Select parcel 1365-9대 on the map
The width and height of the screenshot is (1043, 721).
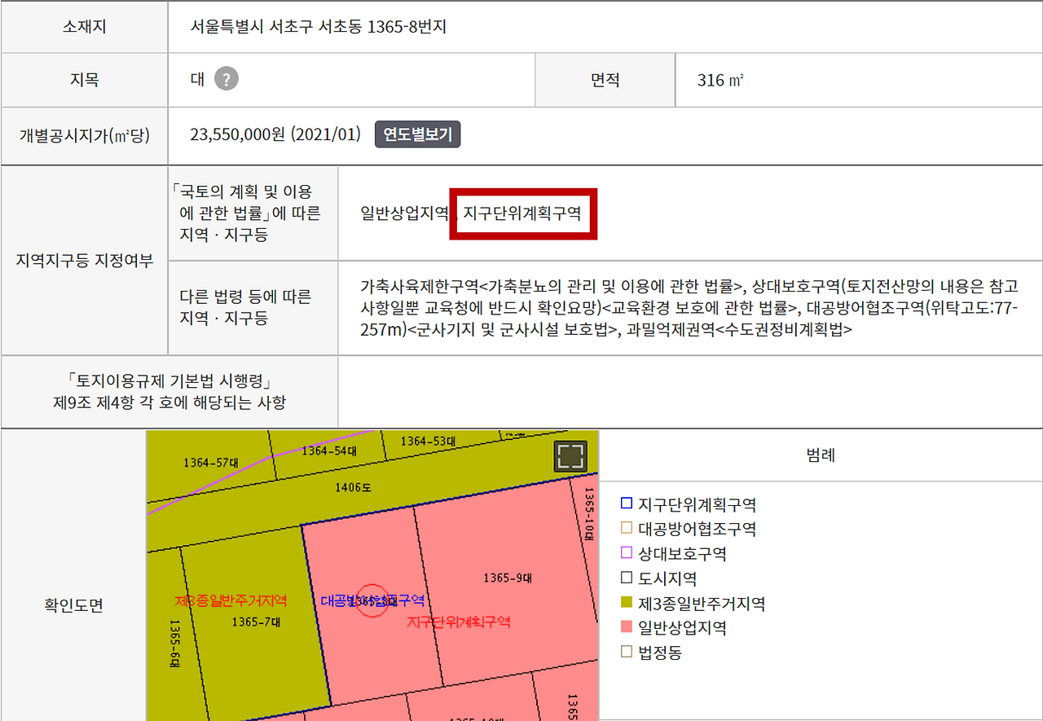(508, 578)
